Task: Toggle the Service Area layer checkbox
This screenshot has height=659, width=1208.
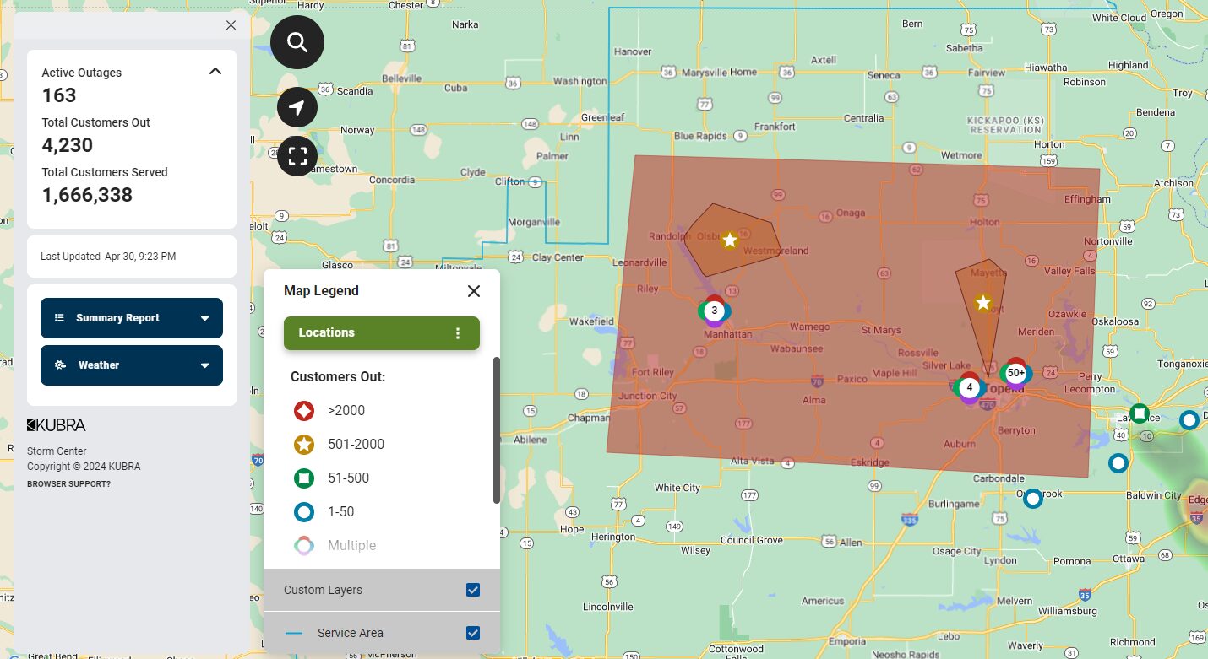Action: click(x=473, y=633)
